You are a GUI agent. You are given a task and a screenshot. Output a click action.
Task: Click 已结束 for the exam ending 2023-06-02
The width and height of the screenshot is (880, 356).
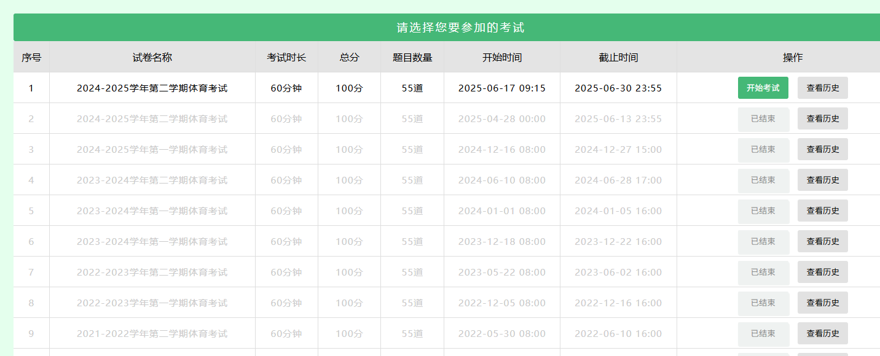click(763, 272)
